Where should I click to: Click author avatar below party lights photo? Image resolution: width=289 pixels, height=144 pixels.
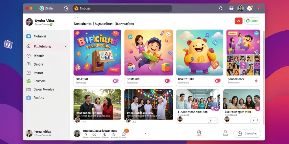point(128,120)
